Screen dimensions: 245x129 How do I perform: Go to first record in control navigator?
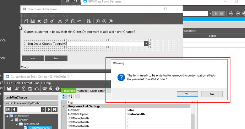(8, 109)
